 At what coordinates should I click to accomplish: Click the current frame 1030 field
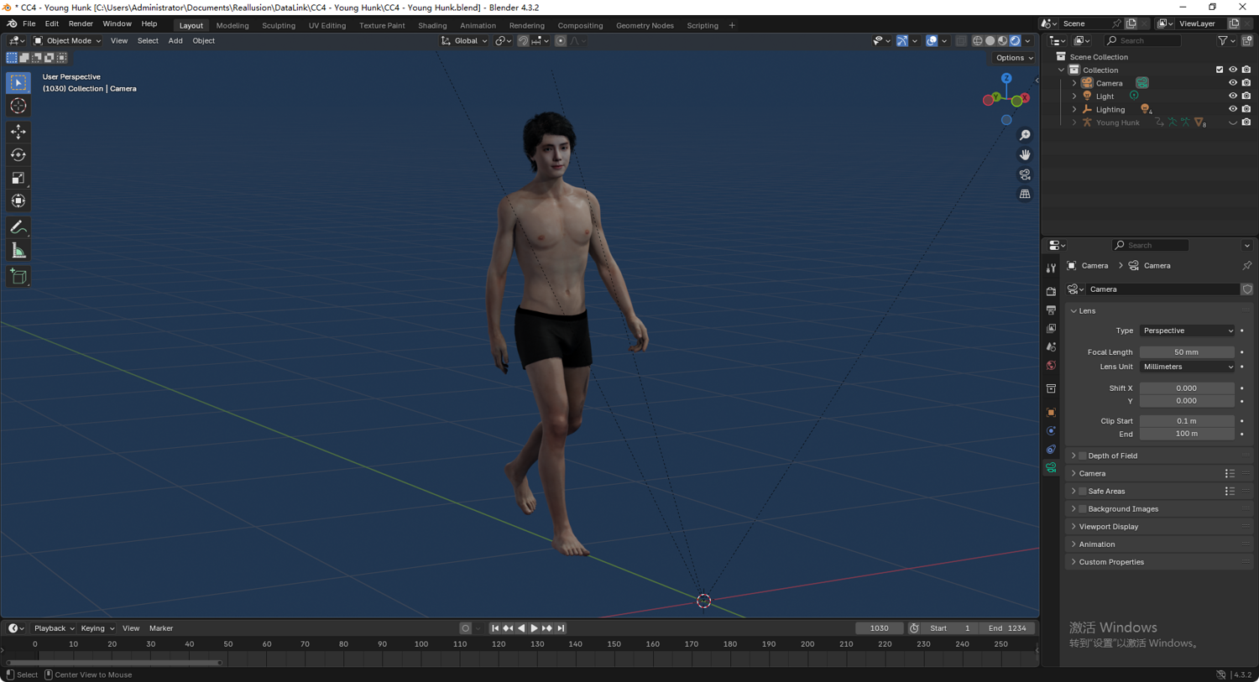coord(880,628)
